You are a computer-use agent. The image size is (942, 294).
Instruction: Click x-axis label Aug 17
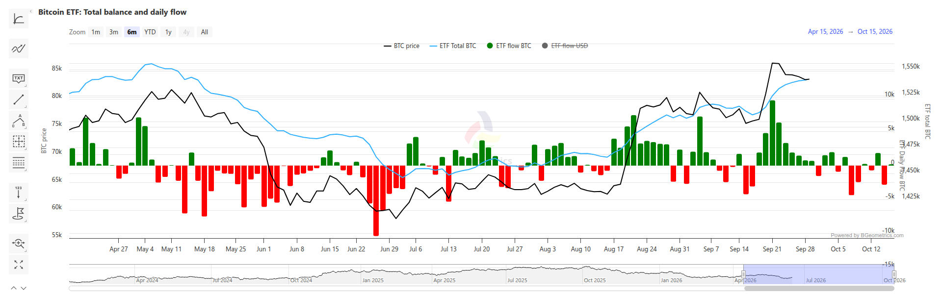click(x=613, y=249)
